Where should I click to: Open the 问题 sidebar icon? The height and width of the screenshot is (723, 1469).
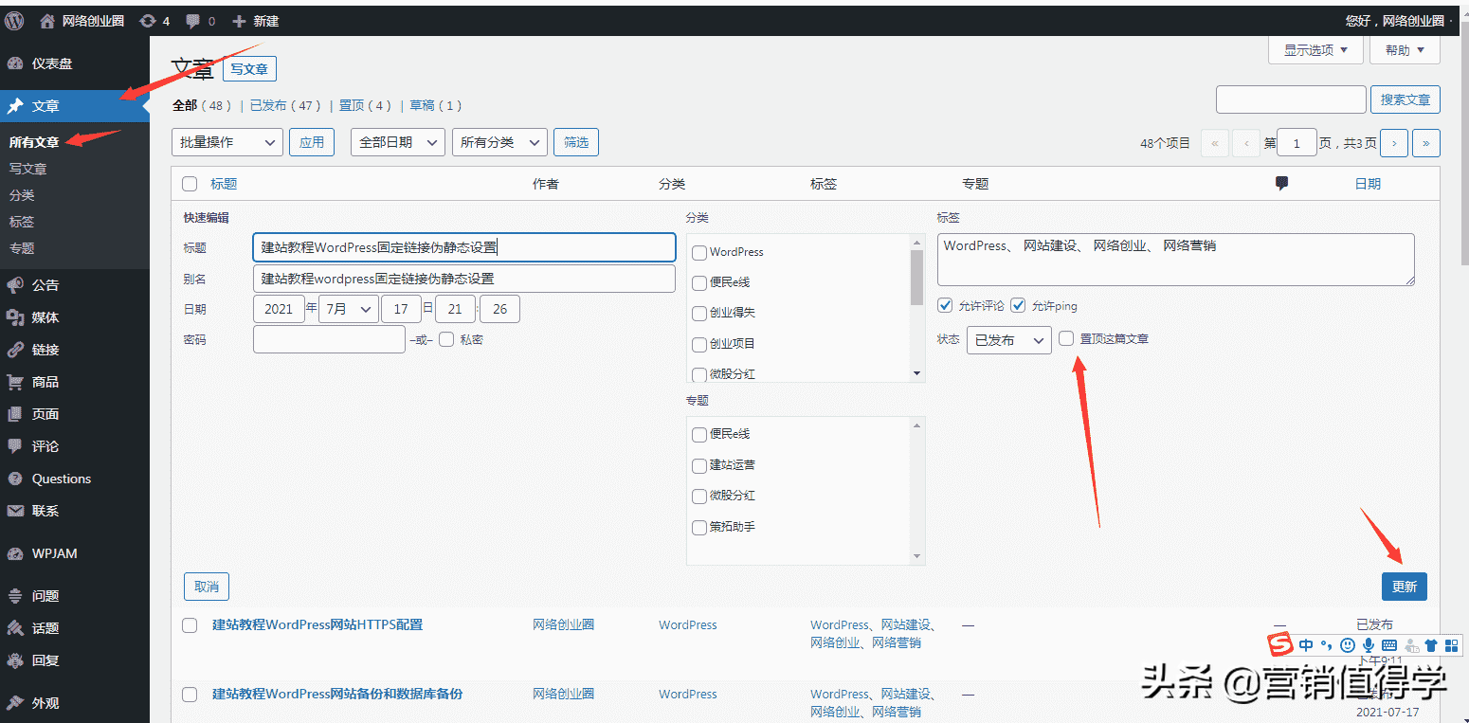pyautogui.click(x=15, y=596)
